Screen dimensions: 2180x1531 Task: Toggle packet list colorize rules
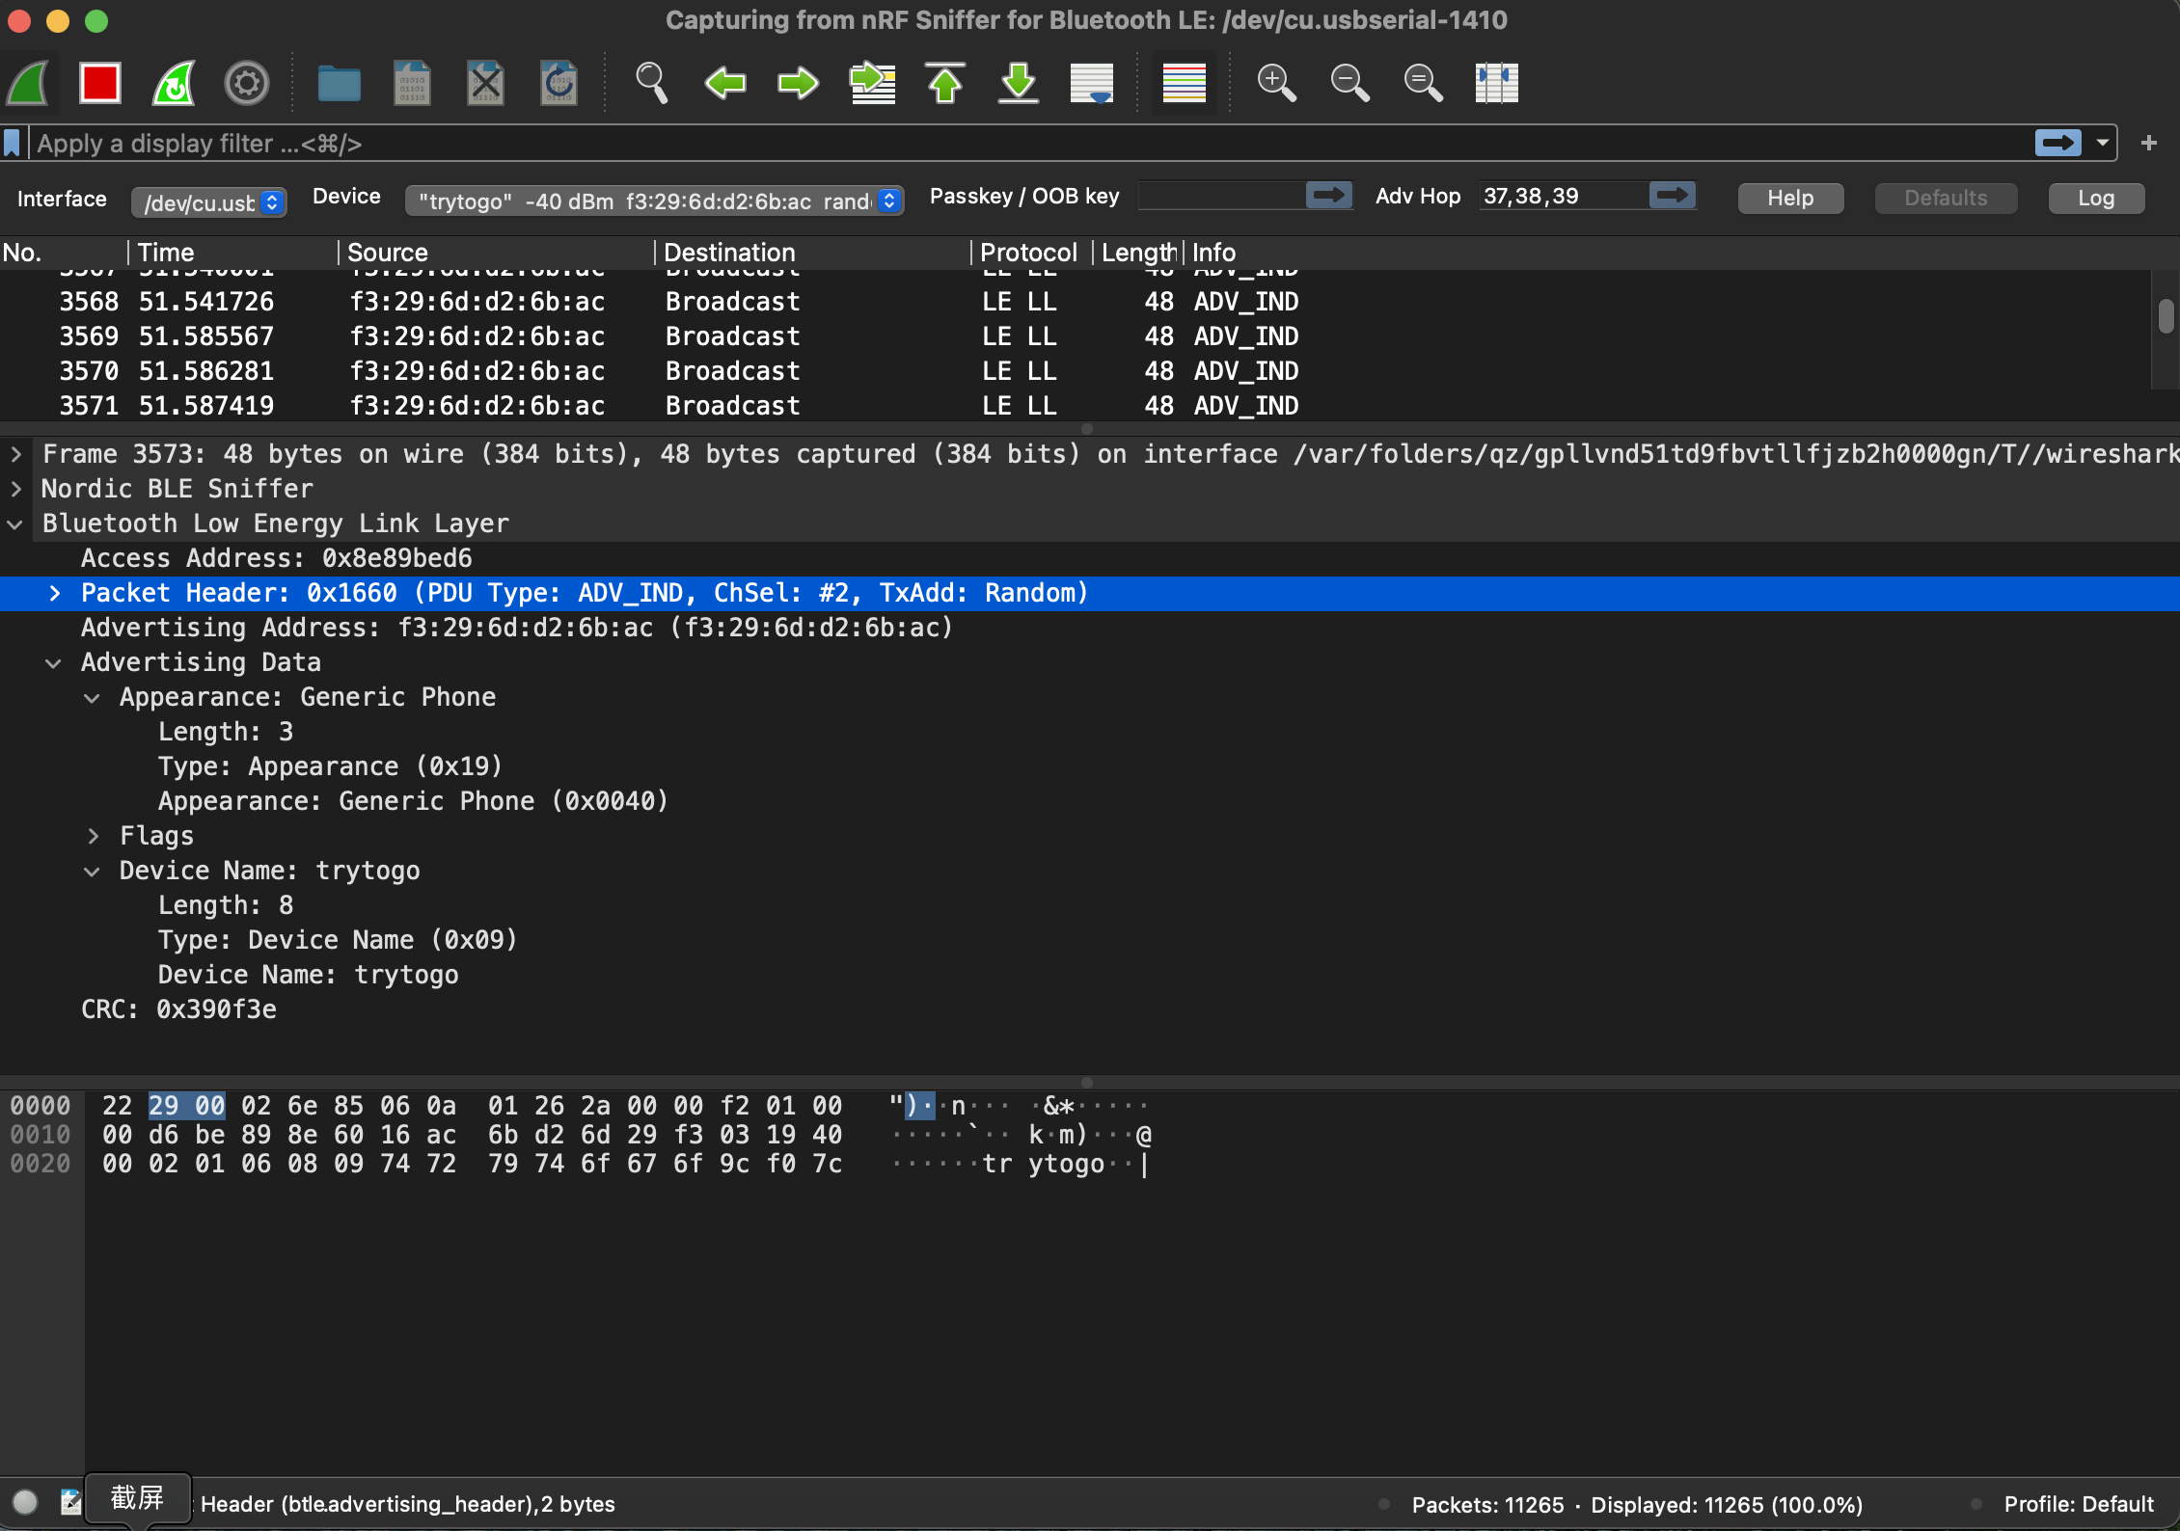[1185, 84]
